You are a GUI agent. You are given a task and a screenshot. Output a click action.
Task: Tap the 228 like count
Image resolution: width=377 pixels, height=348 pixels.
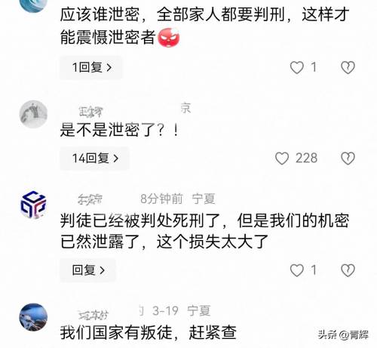(306, 159)
